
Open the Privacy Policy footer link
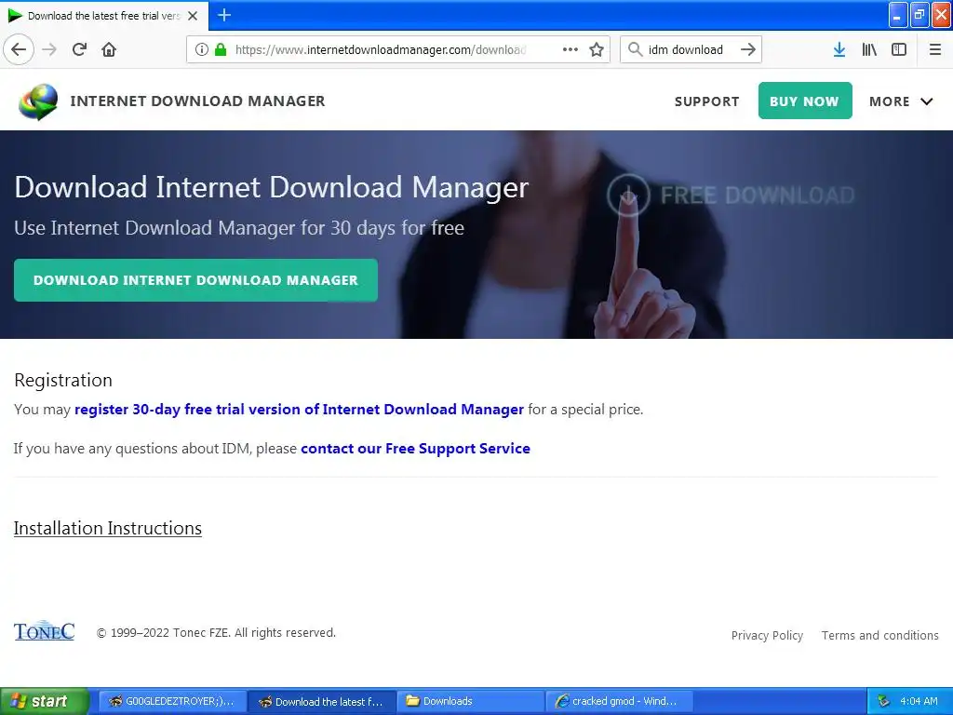tap(767, 635)
